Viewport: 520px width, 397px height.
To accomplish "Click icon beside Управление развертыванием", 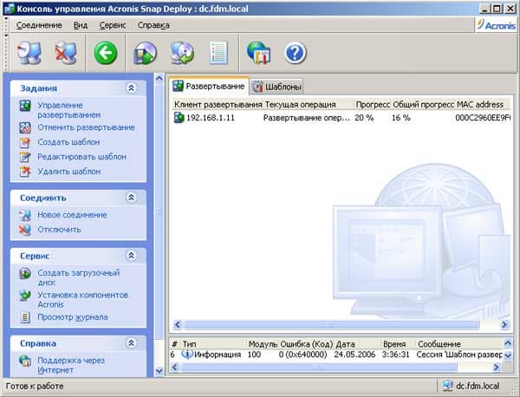I will pyautogui.click(x=25, y=106).
